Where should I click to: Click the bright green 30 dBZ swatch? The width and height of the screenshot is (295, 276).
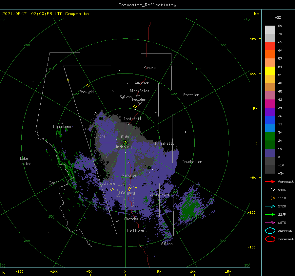point(270,137)
